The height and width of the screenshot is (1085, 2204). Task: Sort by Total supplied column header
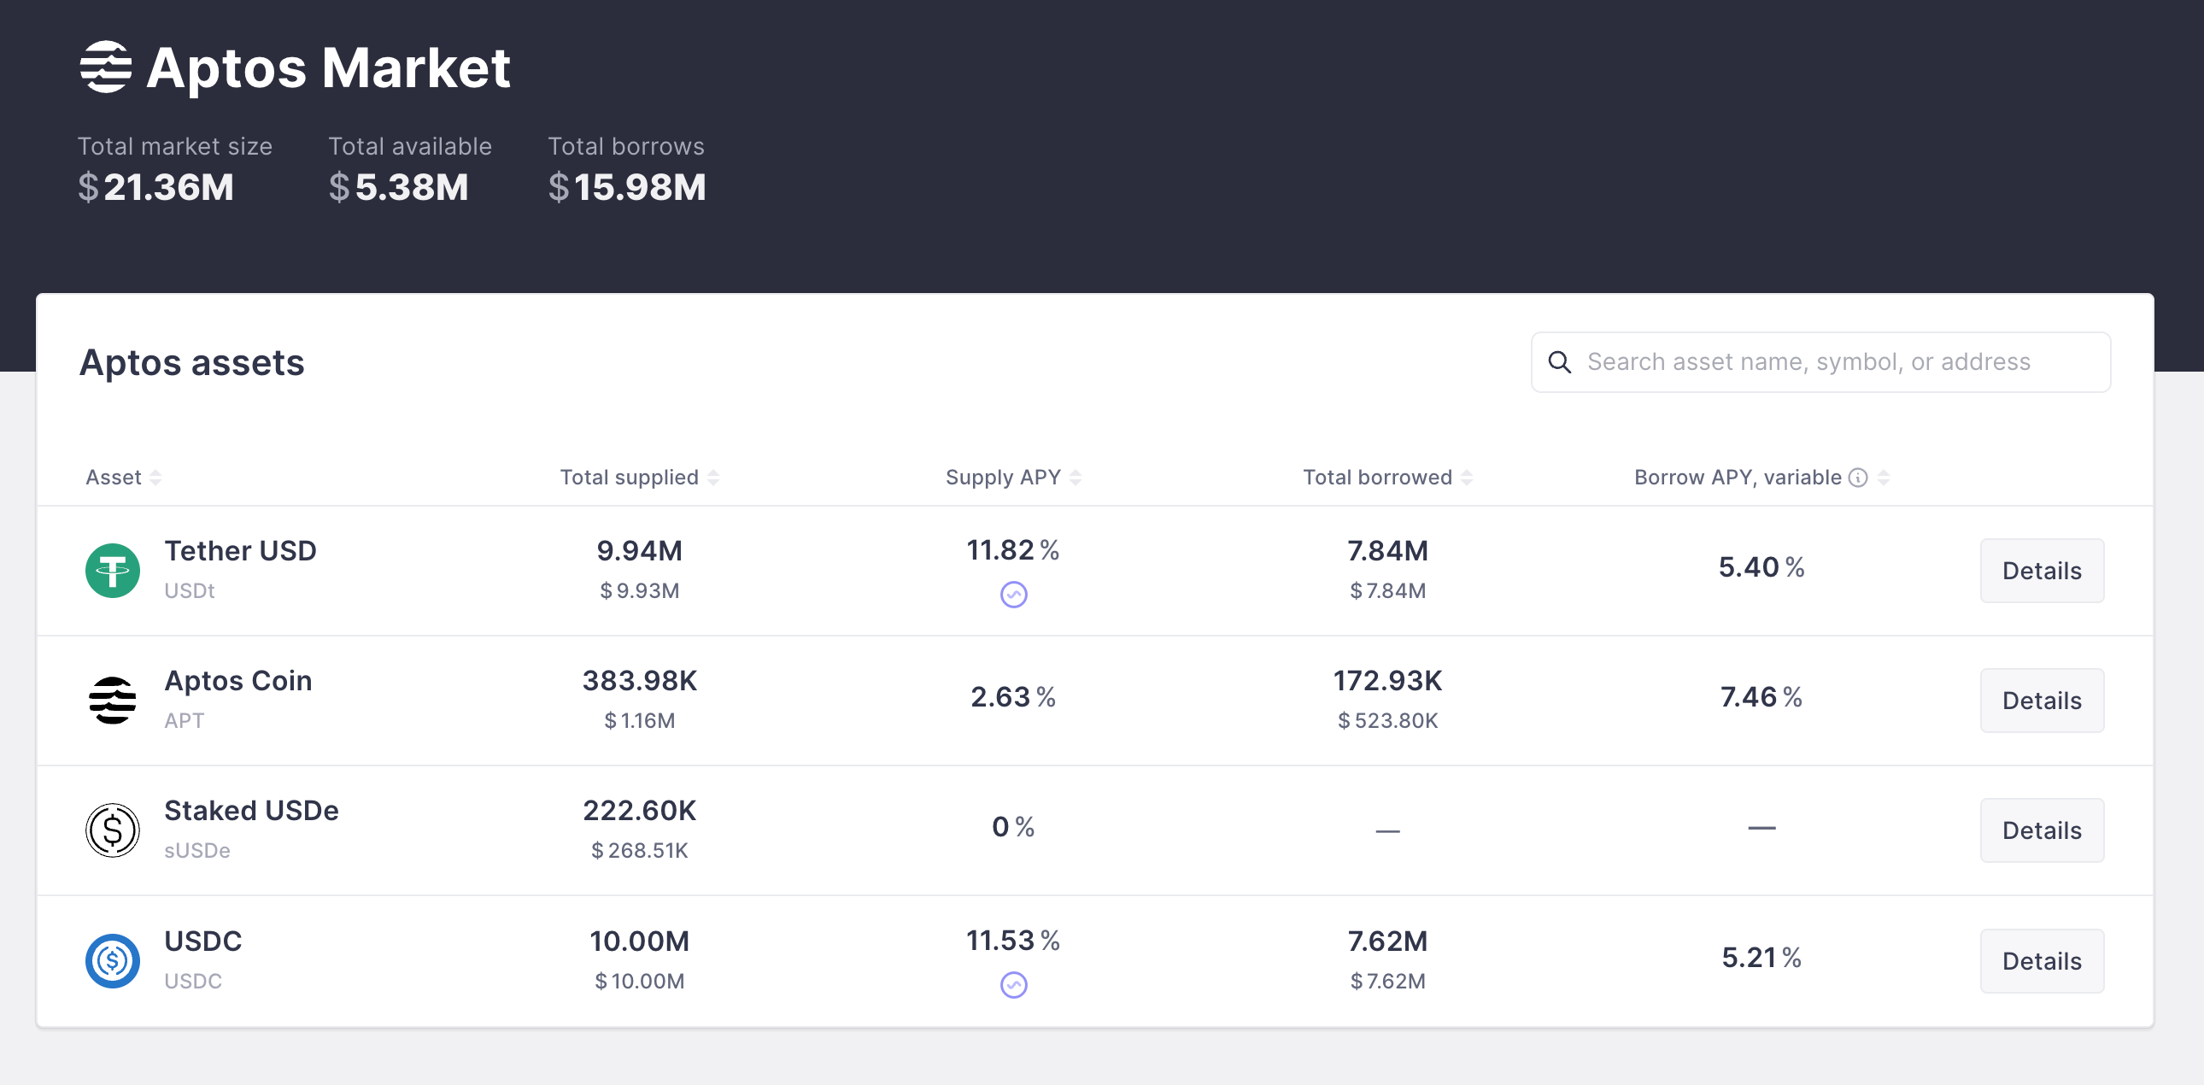pyautogui.click(x=629, y=478)
